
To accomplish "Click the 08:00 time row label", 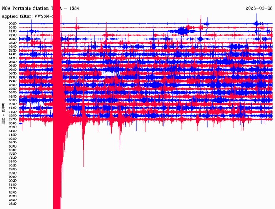I will (x=12, y=85).
